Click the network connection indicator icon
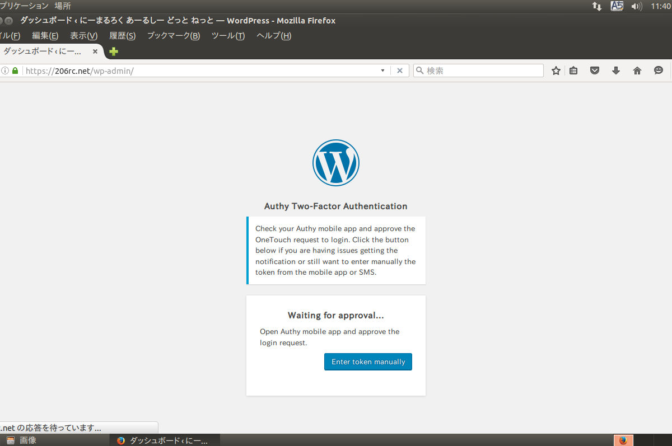This screenshot has height=446, width=672. pos(596,6)
